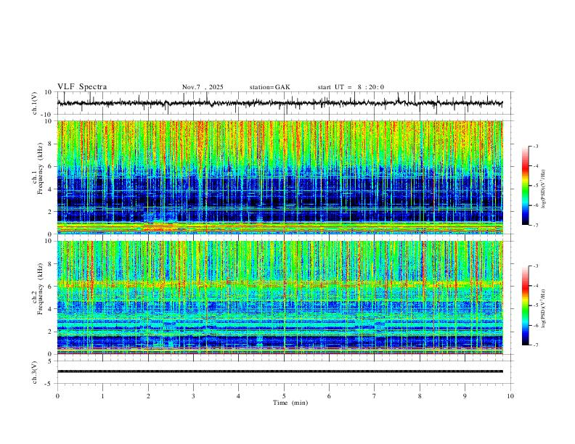This screenshot has width=575, height=444.
Task: Click the "-7" value on ch.2 colorbar
Action: [x=536, y=345]
